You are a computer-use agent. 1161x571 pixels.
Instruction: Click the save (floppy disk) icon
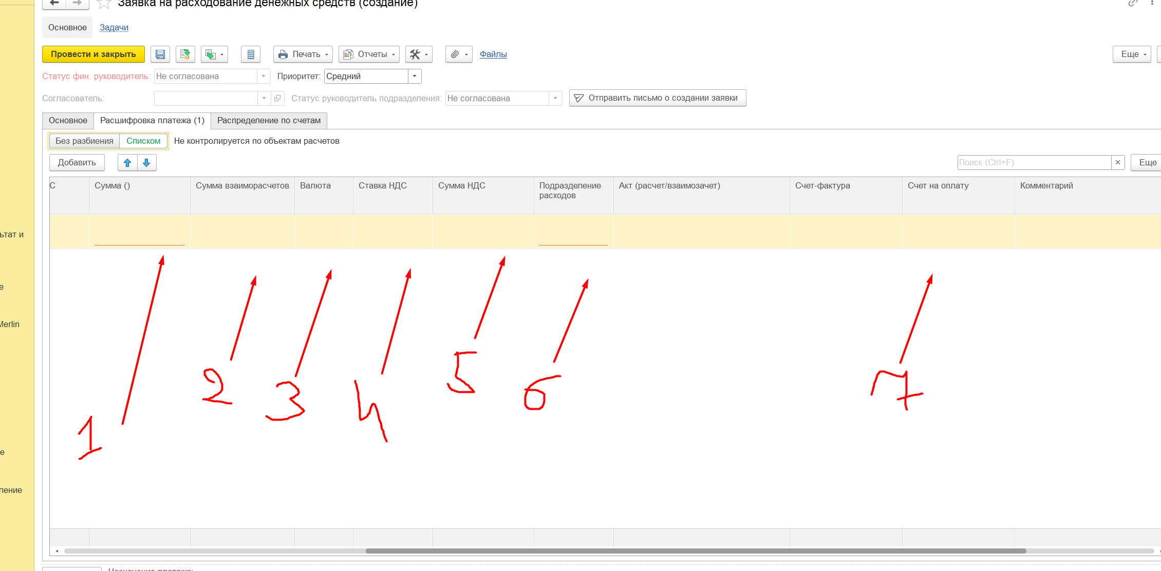160,54
